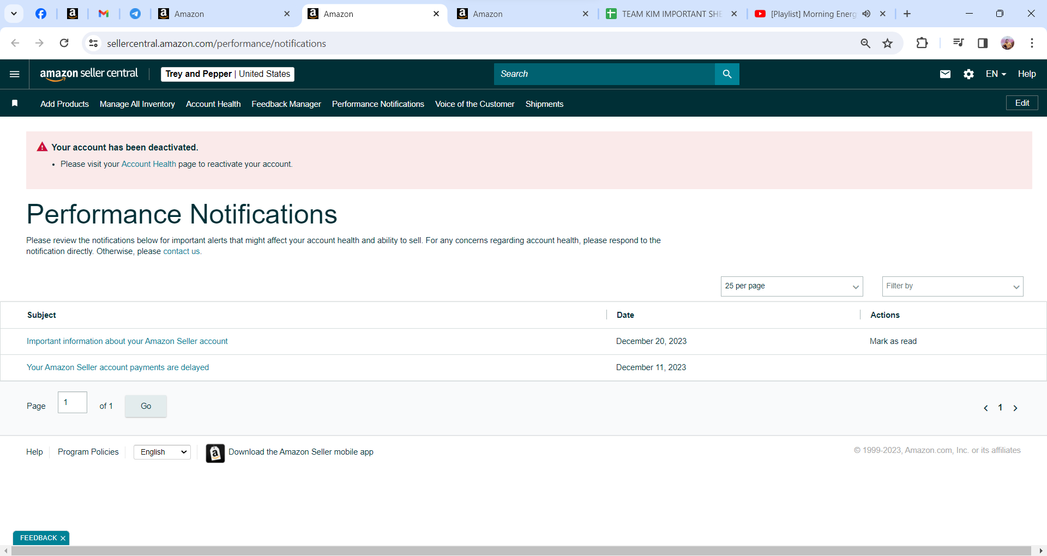This screenshot has height=556, width=1047.
Task: Click the bookmark flag icon in navigation bar
Action: [15, 104]
